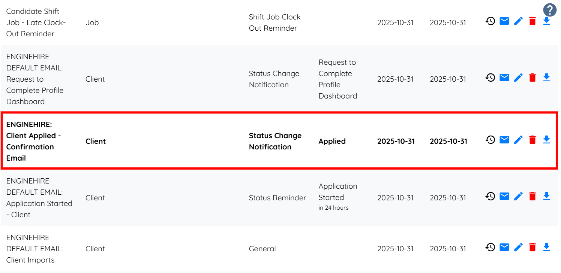Edit Request to Complete Profile Dashboard template
561x273 pixels.
point(518,78)
